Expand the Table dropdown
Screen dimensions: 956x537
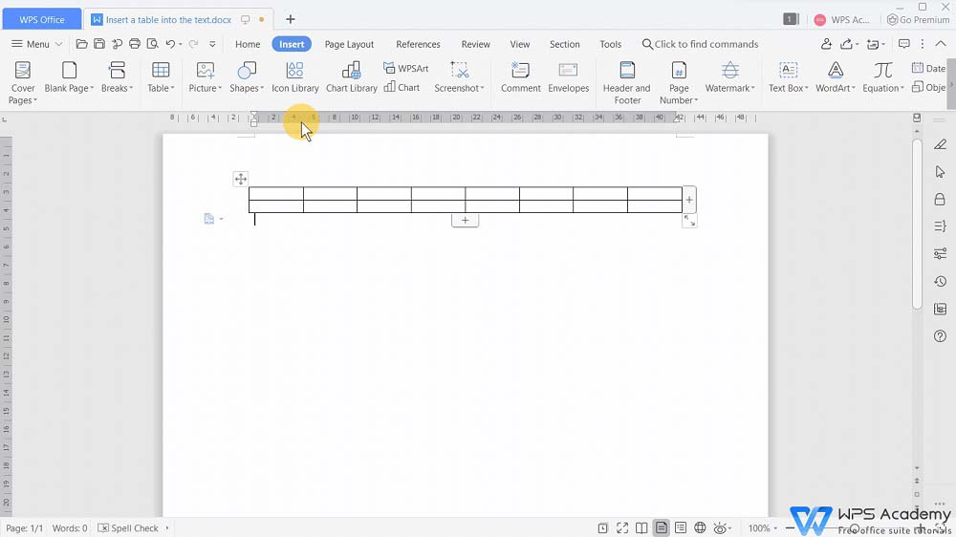(161, 88)
